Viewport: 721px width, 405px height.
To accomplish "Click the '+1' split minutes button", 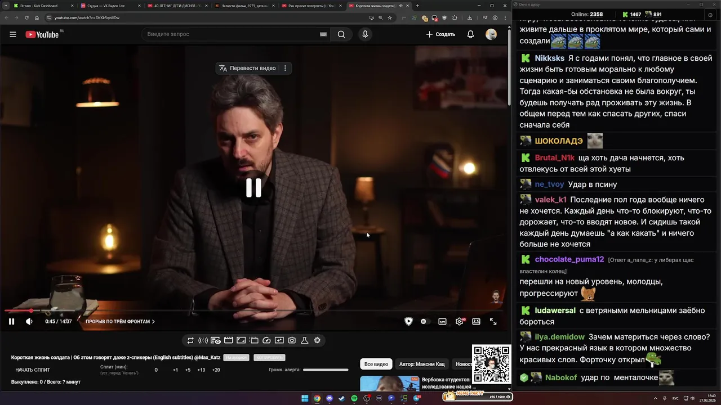I will coord(175,370).
